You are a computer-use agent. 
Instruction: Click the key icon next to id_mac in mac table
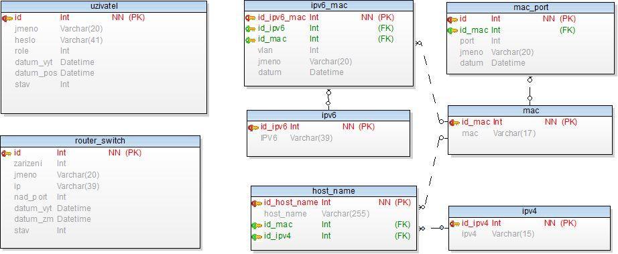tap(454, 123)
